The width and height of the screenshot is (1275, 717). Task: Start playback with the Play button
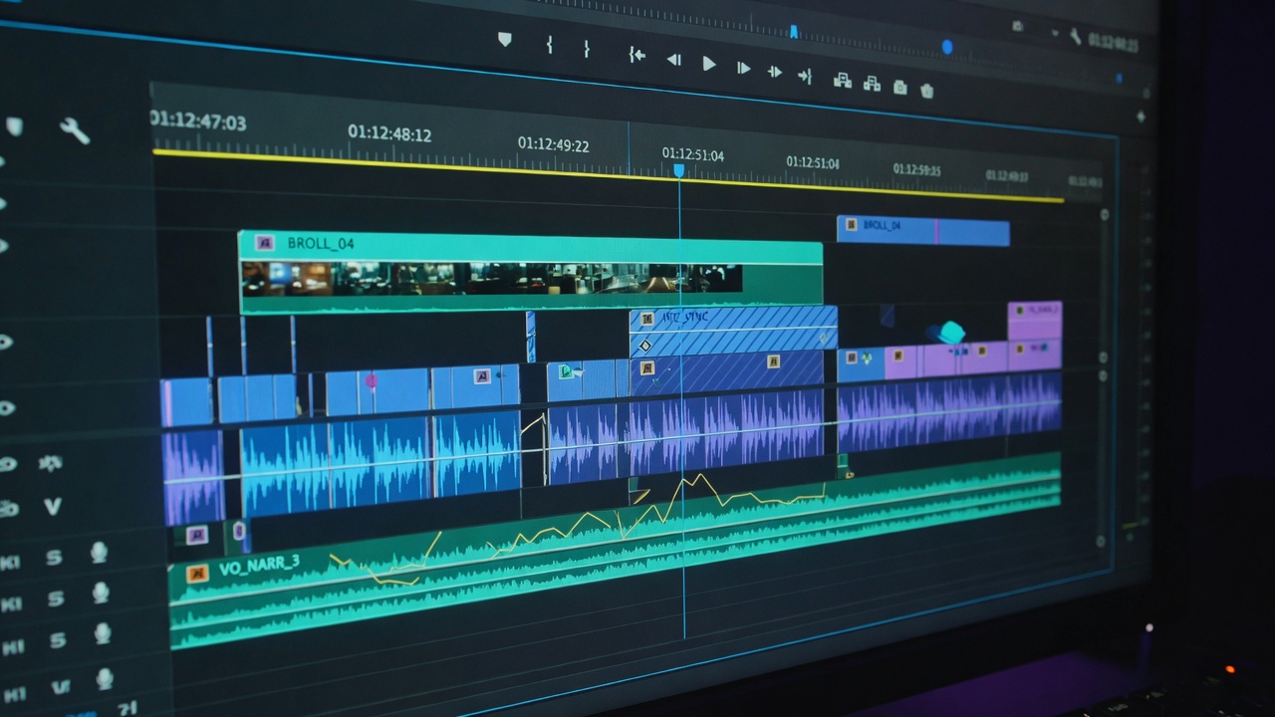point(709,64)
